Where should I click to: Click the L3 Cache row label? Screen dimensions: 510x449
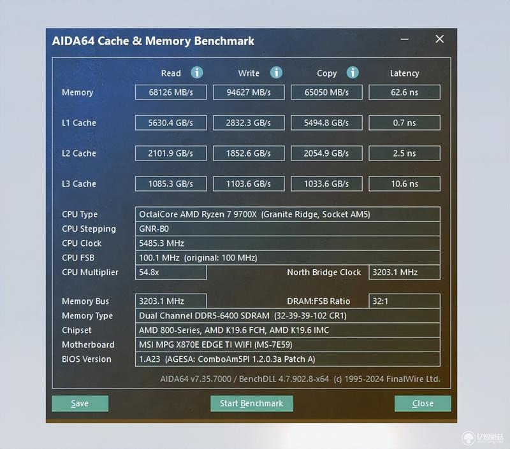78,184
